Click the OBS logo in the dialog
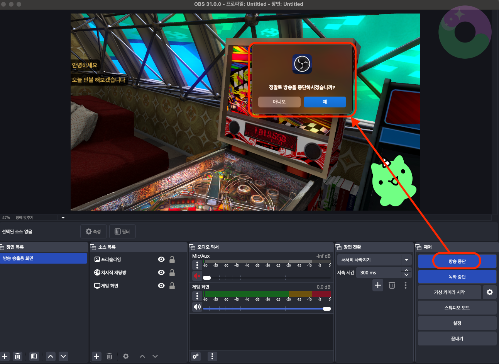This screenshot has width=499, height=364. (302, 64)
